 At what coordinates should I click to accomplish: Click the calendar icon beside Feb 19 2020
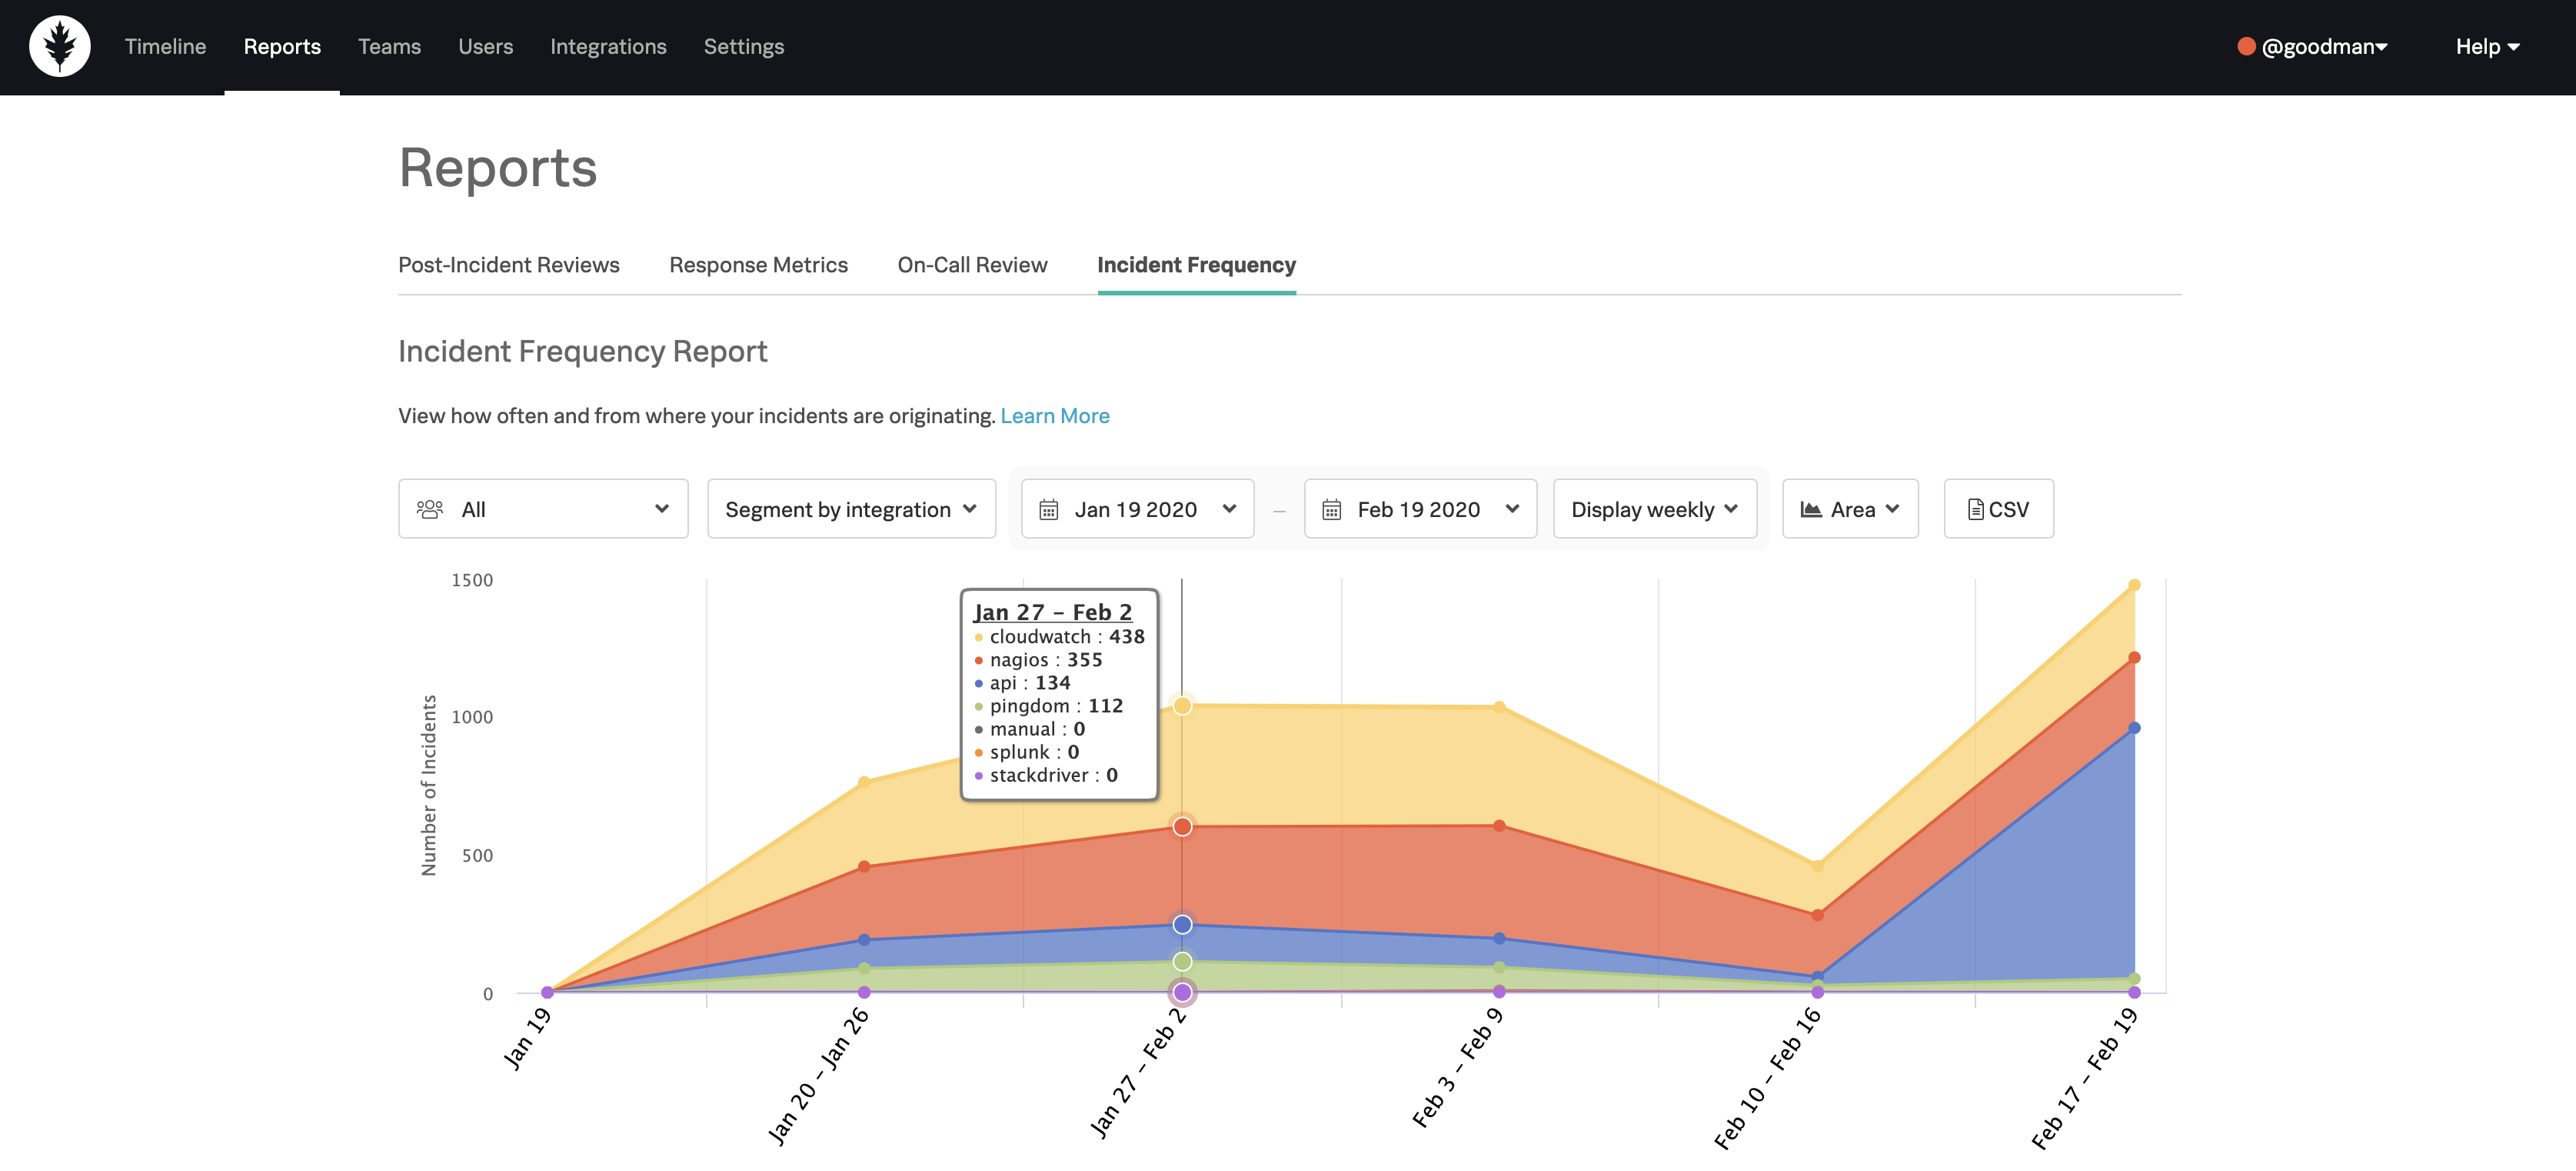point(1331,509)
